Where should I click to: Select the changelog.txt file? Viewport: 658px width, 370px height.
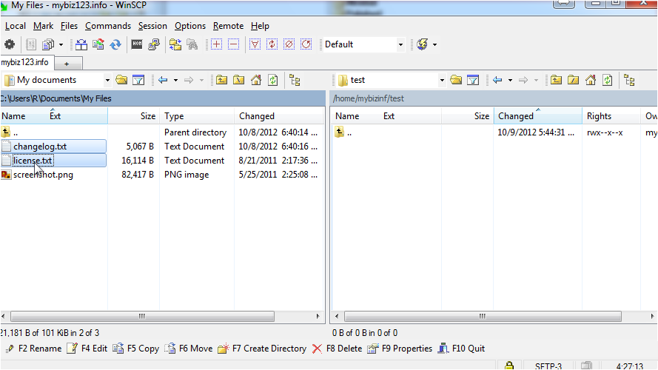pyautogui.click(x=40, y=147)
